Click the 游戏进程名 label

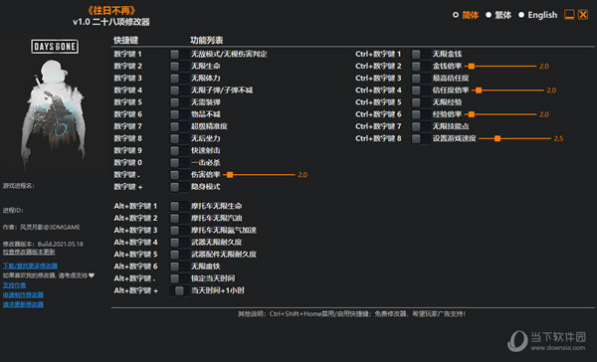click(x=19, y=186)
